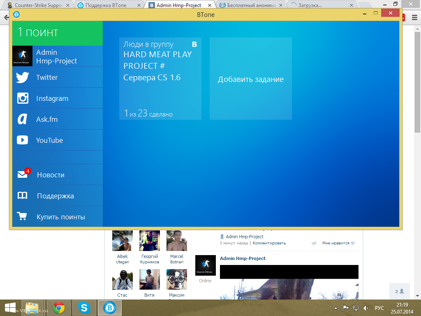Viewport: 421px width, 316px height.
Task: Maximize the VTope window
Action: (376, 13)
